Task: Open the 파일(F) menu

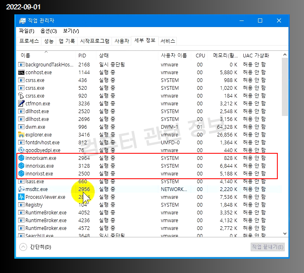Action: coord(27,31)
